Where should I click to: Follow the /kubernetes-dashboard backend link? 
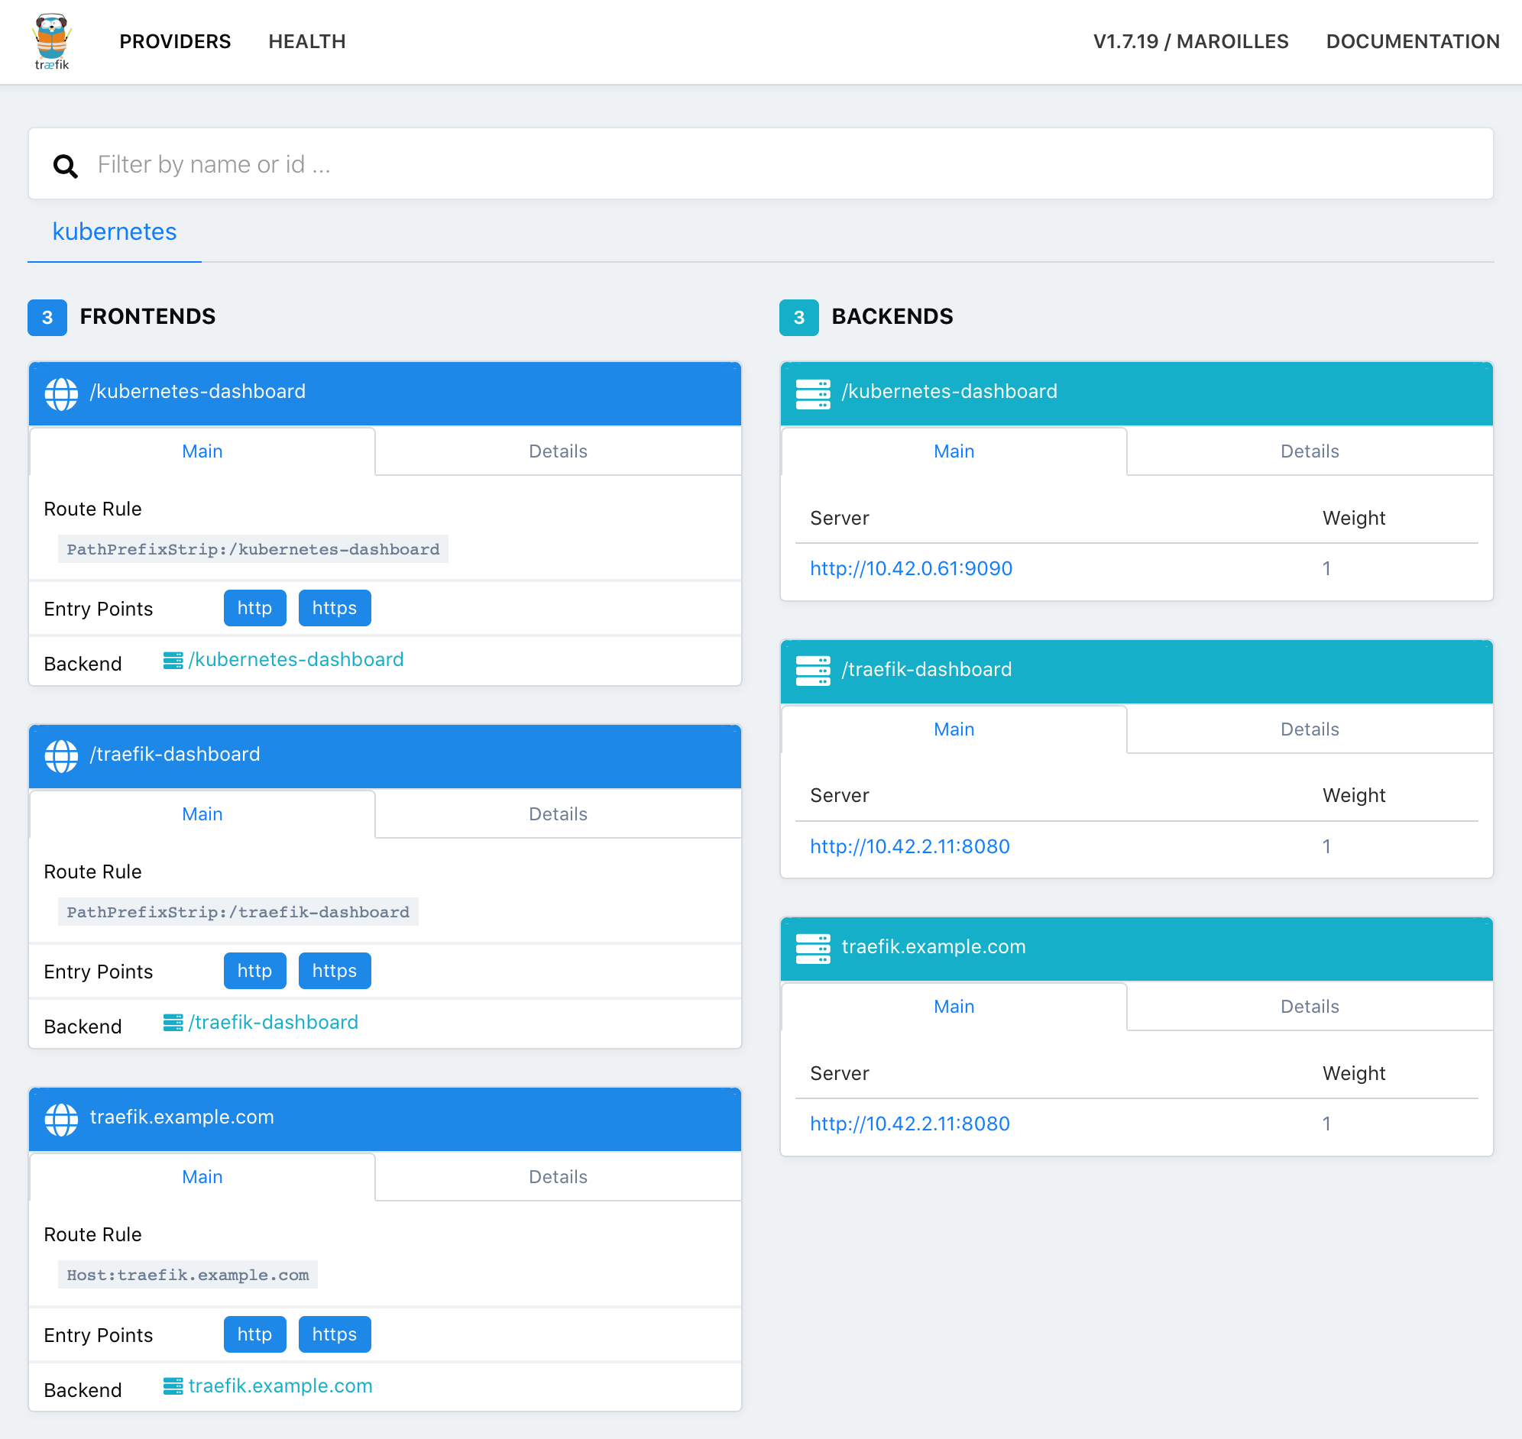[x=296, y=660]
